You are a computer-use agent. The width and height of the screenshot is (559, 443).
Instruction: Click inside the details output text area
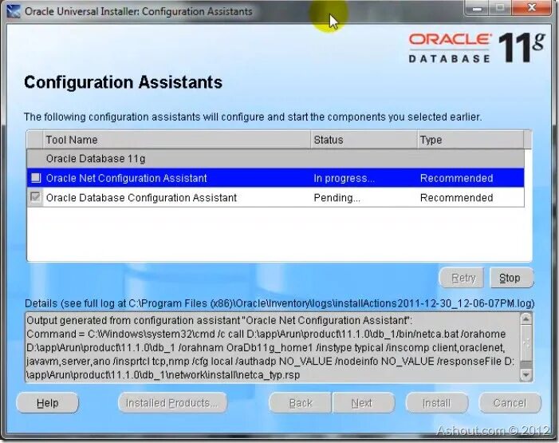[273, 347]
